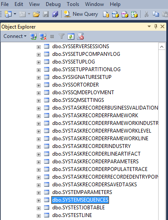
Task: Click the Disconnect server icon
Action: pos(43,37)
